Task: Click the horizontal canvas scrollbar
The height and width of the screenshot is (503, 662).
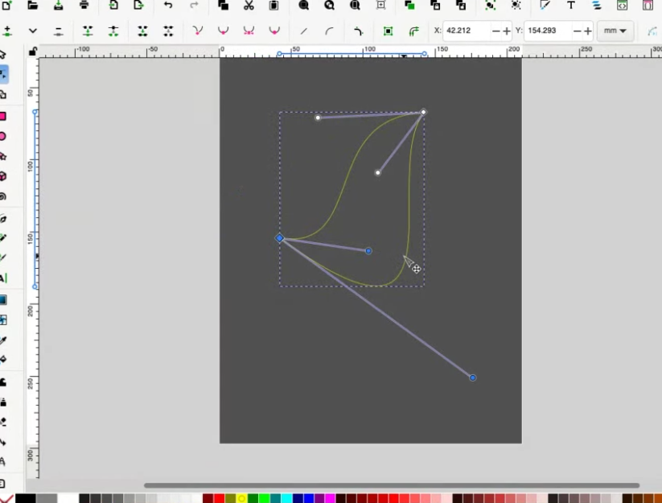Action: pyautogui.click(x=392, y=485)
